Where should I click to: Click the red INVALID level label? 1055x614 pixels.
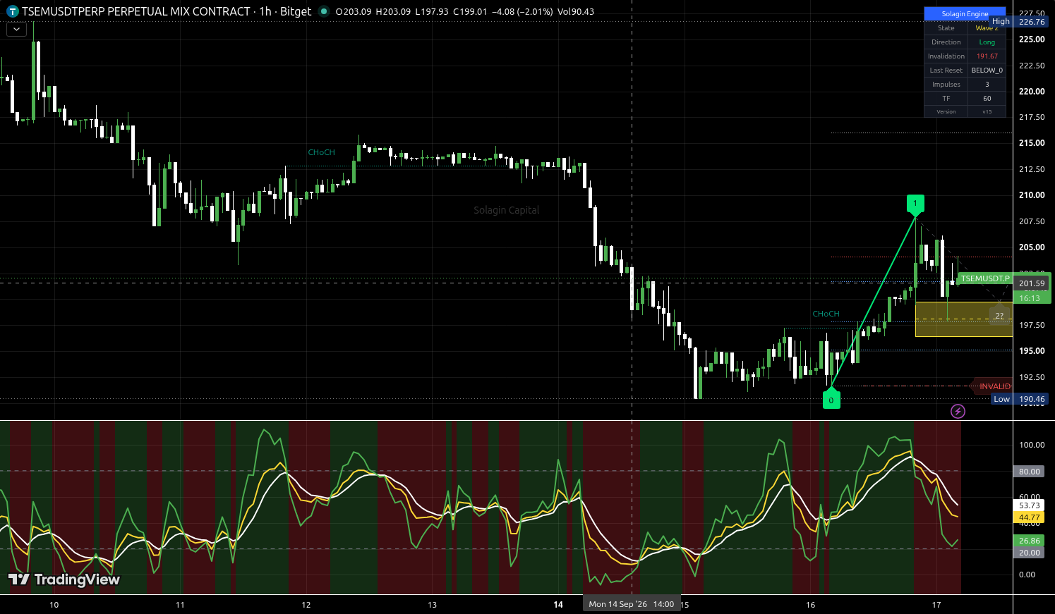(x=994, y=386)
